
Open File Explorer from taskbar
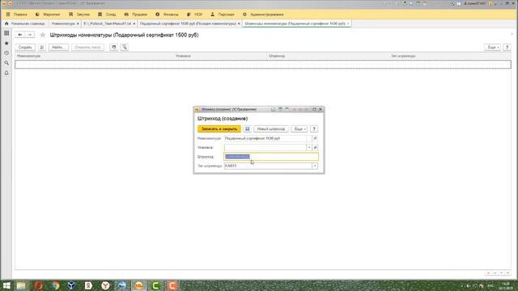click(x=21, y=285)
